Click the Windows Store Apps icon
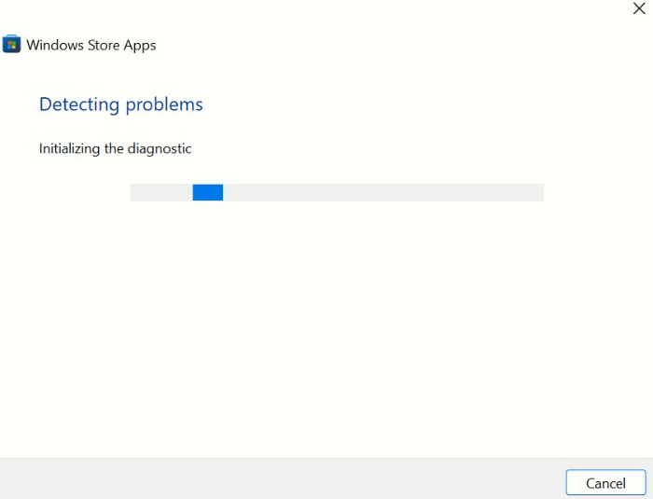653x499 pixels. pyautogui.click(x=12, y=45)
